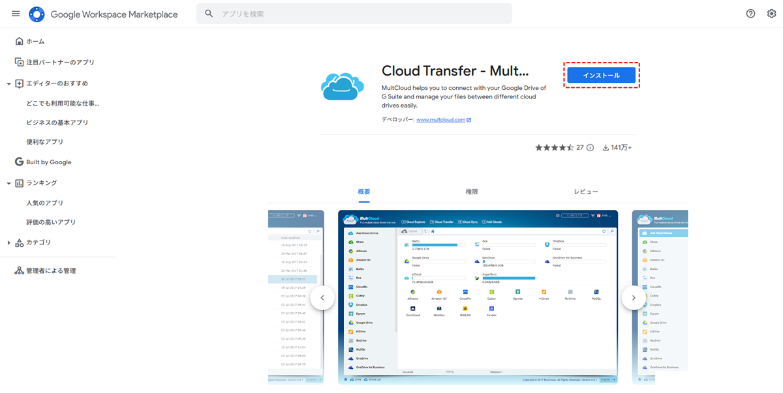Screen dimensions: 783x393
Task: Click the download count icon
Action: click(605, 148)
